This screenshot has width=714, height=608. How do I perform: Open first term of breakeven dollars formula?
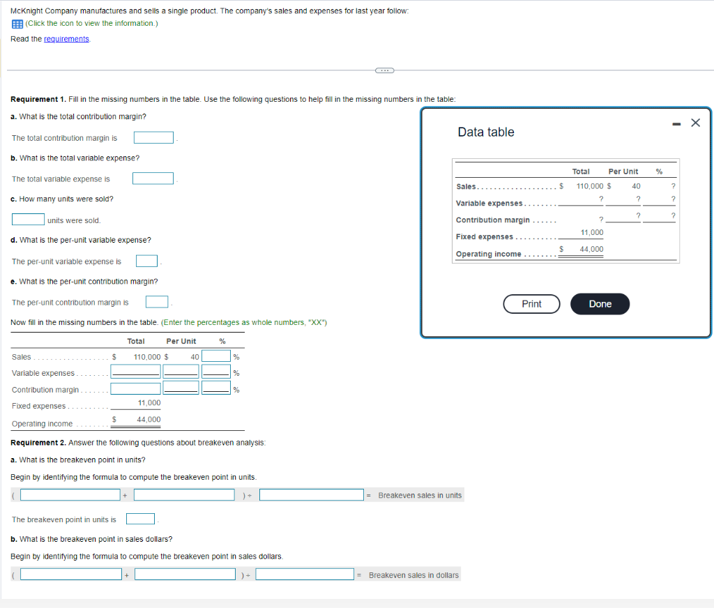click(71, 575)
